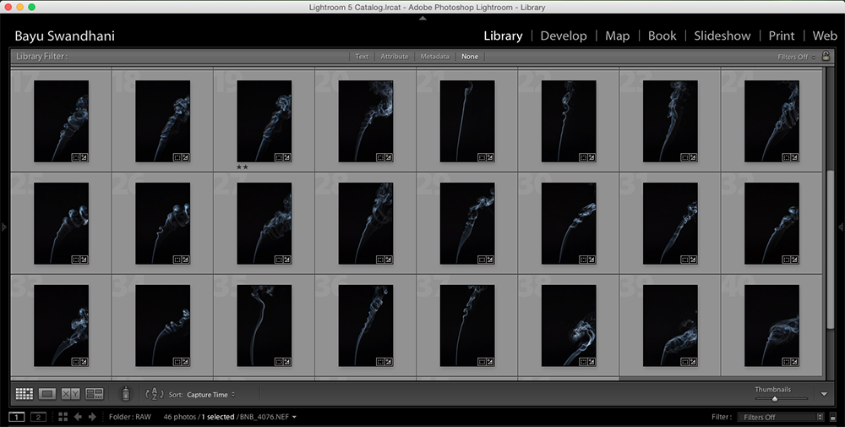Click the filmstrip grid shortcut icon
Image resolution: width=845 pixels, height=427 pixels.
[63, 417]
